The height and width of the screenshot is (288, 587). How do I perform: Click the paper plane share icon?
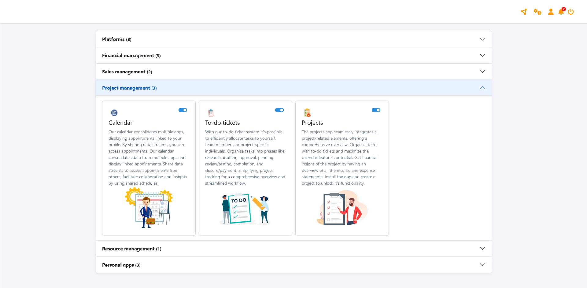[x=524, y=12]
